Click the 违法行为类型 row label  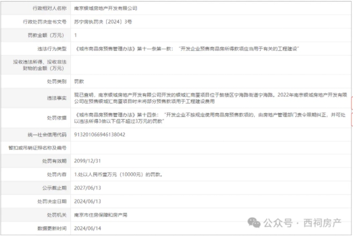tap(51, 49)
